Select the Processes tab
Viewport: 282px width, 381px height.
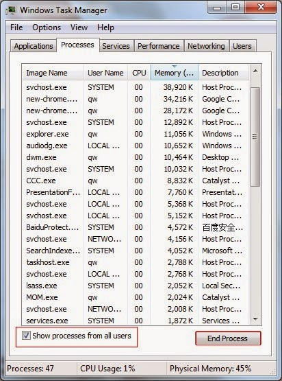click(77, 45)
